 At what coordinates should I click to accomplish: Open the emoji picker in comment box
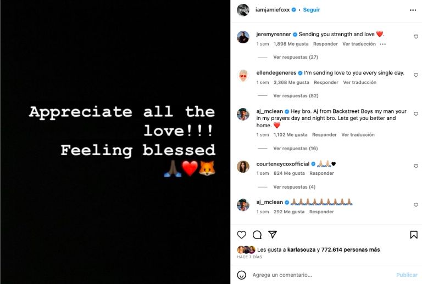pos(241,275)
